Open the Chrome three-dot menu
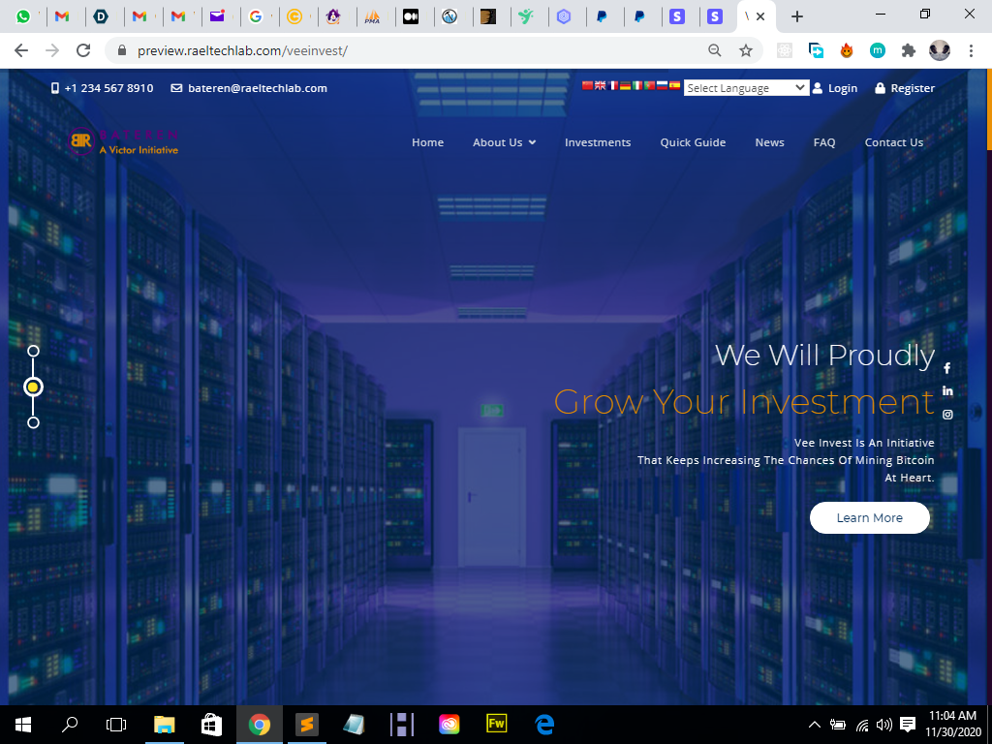This screenshot has height=744, width=992. [971, 50]
